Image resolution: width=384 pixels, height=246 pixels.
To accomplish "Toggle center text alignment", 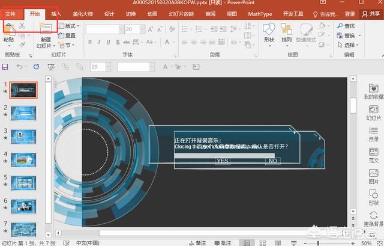I will click(x=194, y=42).
